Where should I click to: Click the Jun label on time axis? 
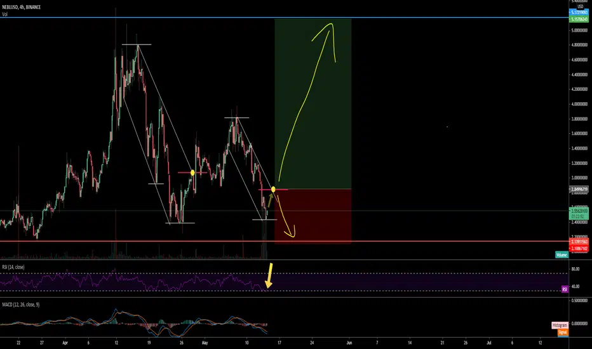pos(349,343)
